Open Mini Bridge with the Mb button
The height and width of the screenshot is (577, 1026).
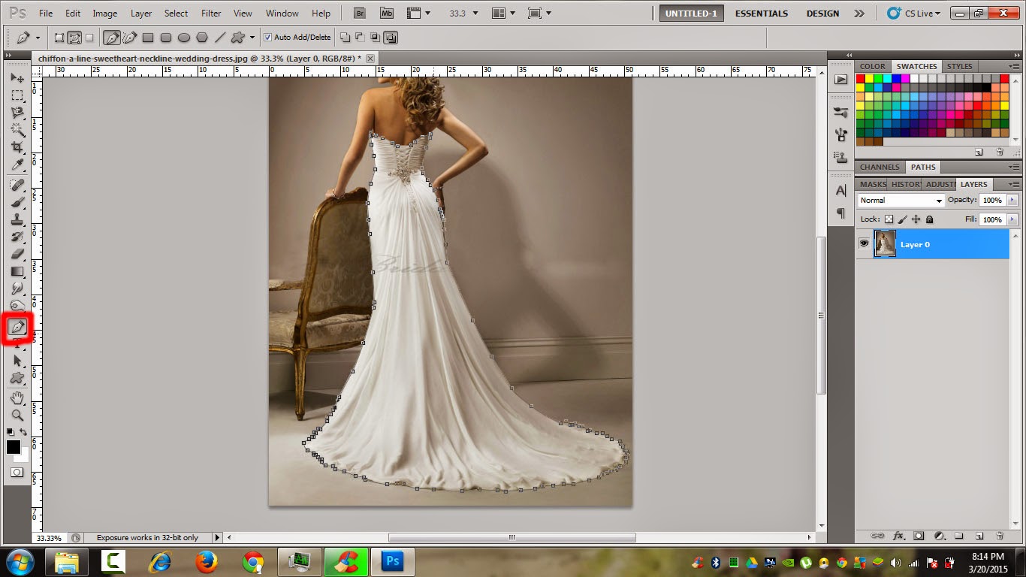click(386, 13)
